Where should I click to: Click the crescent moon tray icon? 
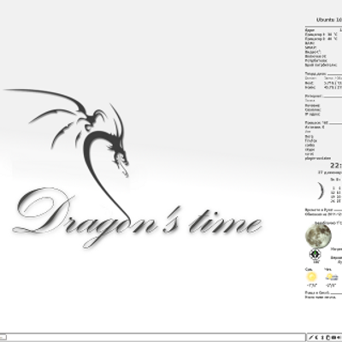pos(316,338)
